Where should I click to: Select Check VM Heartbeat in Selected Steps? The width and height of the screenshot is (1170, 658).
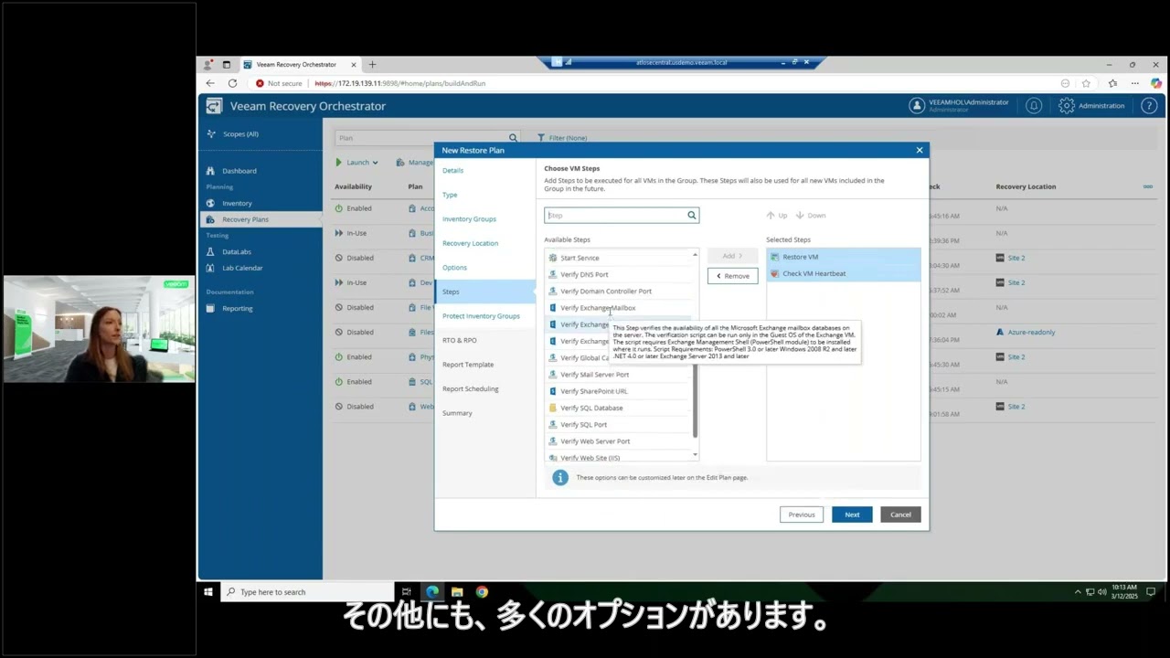[x=844, y=273]
